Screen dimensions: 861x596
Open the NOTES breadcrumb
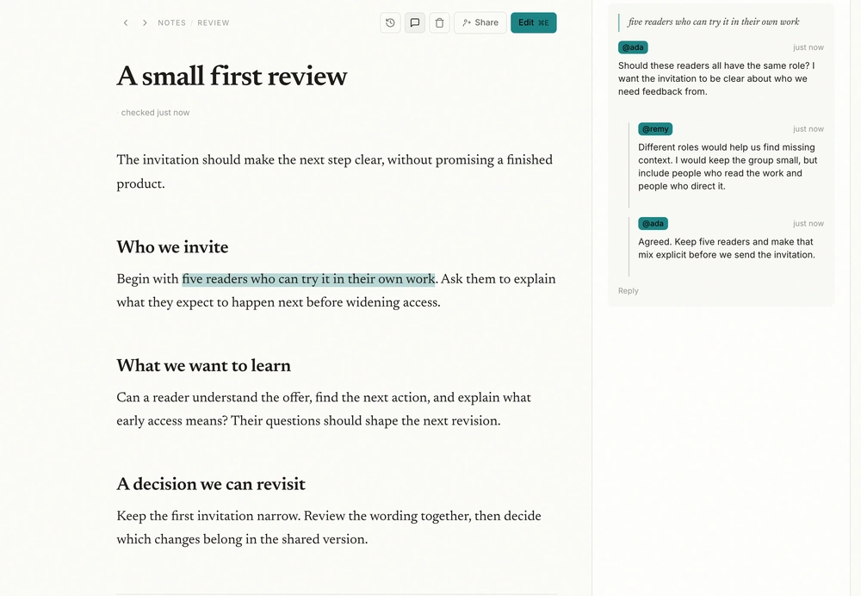(172, 22)
